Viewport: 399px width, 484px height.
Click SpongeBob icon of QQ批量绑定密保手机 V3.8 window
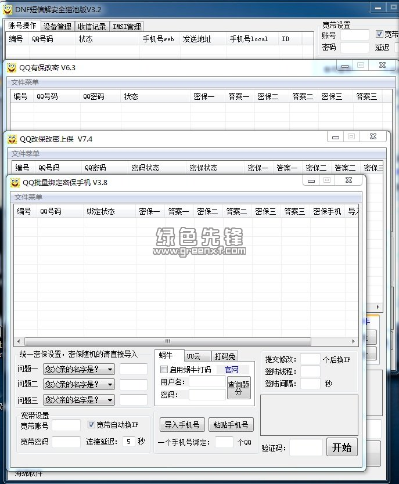tap(15, 183)
